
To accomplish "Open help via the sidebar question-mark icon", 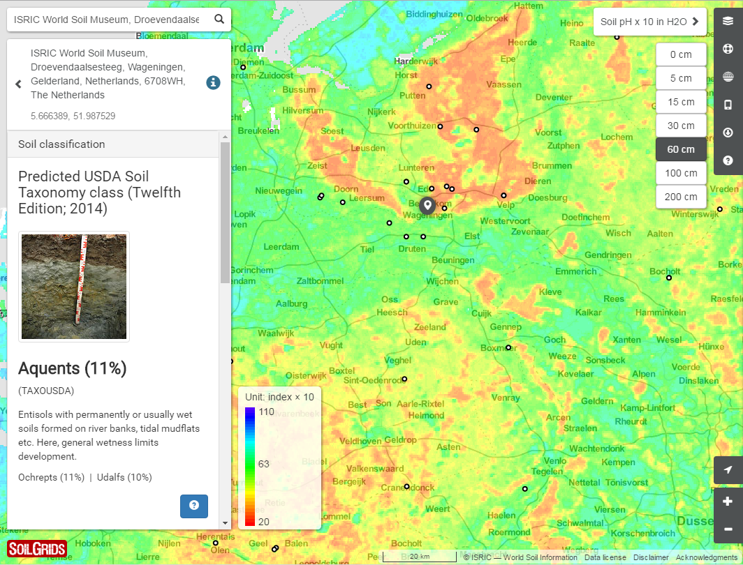I will (x=728, y=160).
